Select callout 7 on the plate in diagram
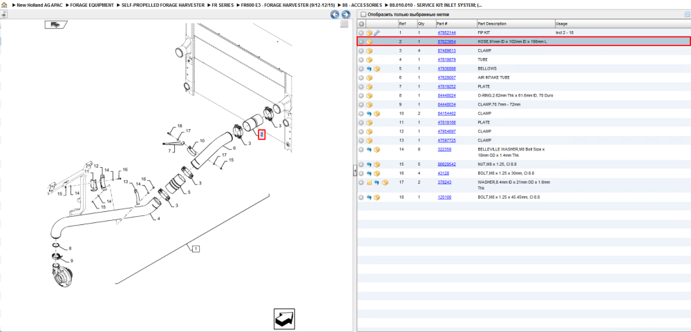The height and width of the screenshot is (332, 691). [x=169, y=151]
